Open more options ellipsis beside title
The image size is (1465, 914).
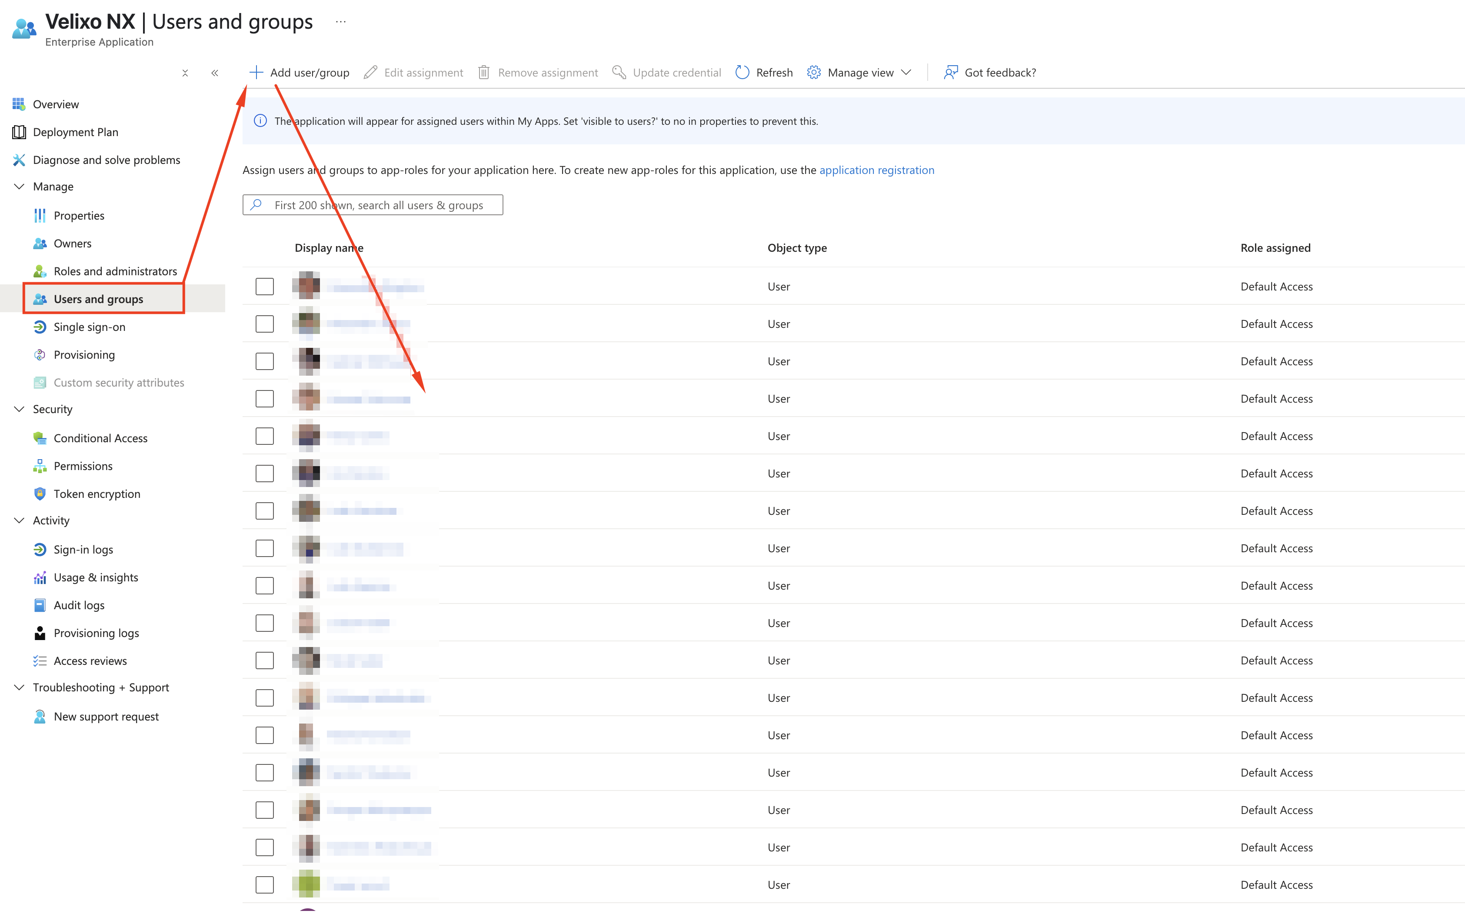coord(341,22)
